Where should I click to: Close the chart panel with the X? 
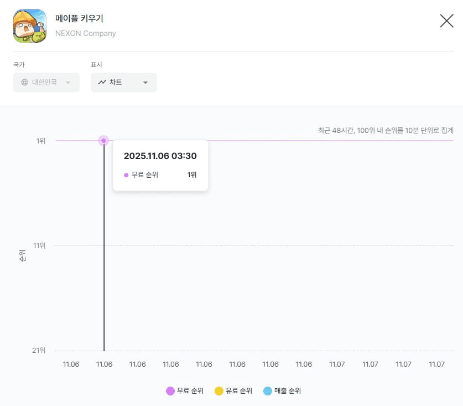point(446,21)
